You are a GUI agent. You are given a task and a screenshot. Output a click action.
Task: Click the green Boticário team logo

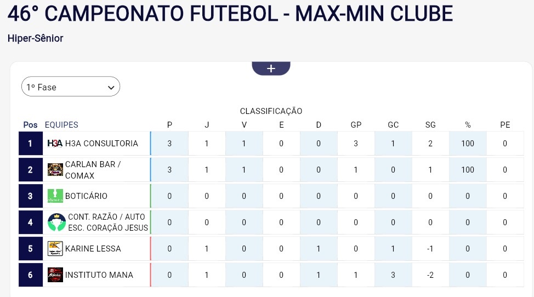pos(55,196)
